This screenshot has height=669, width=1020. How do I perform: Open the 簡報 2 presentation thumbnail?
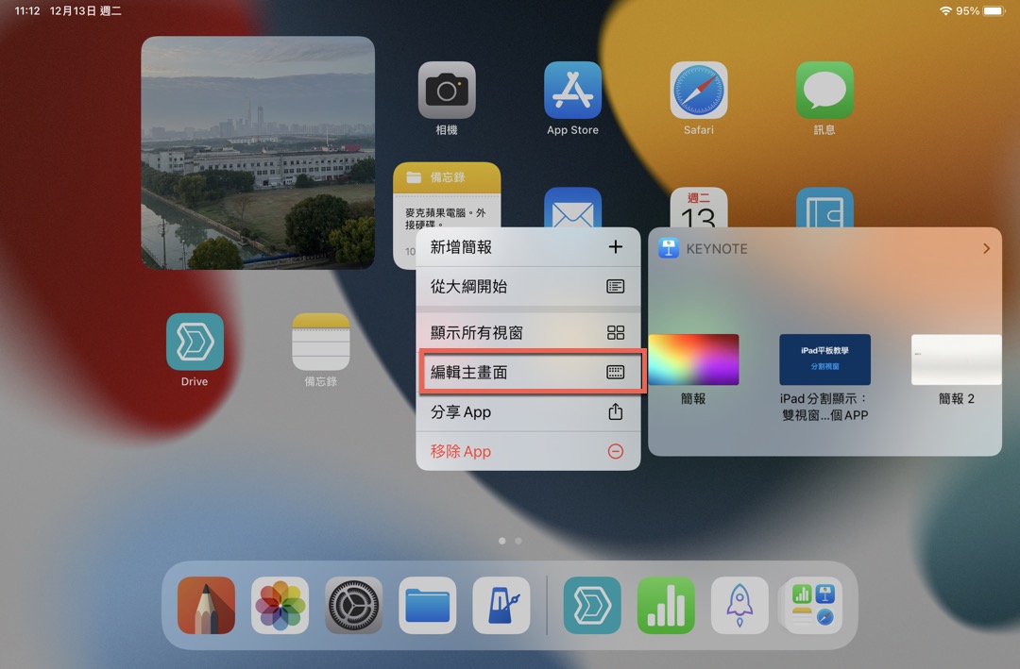tap(956, 360)
